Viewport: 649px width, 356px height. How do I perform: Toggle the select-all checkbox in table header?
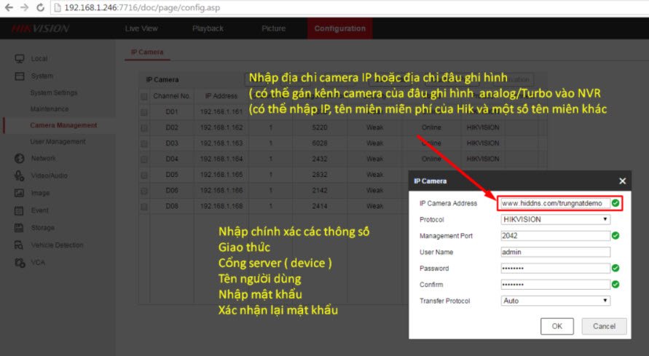point(144,96)
